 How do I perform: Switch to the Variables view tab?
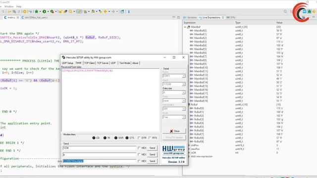point(190,18)
